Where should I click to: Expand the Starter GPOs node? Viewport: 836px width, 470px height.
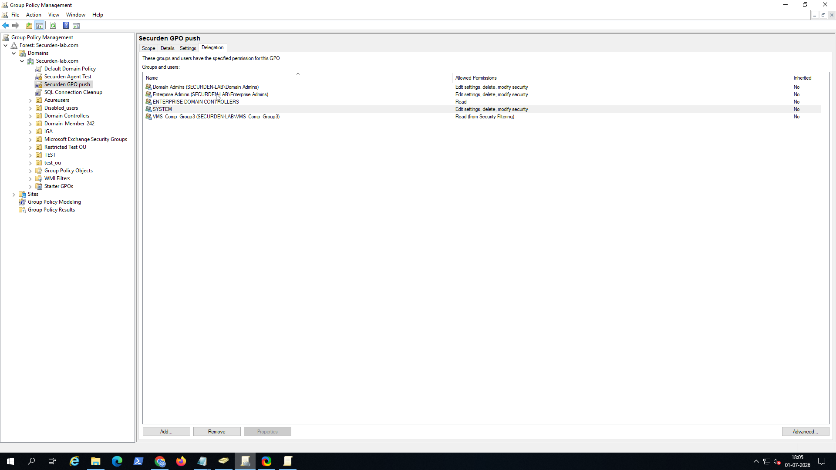tap(30, 187)
